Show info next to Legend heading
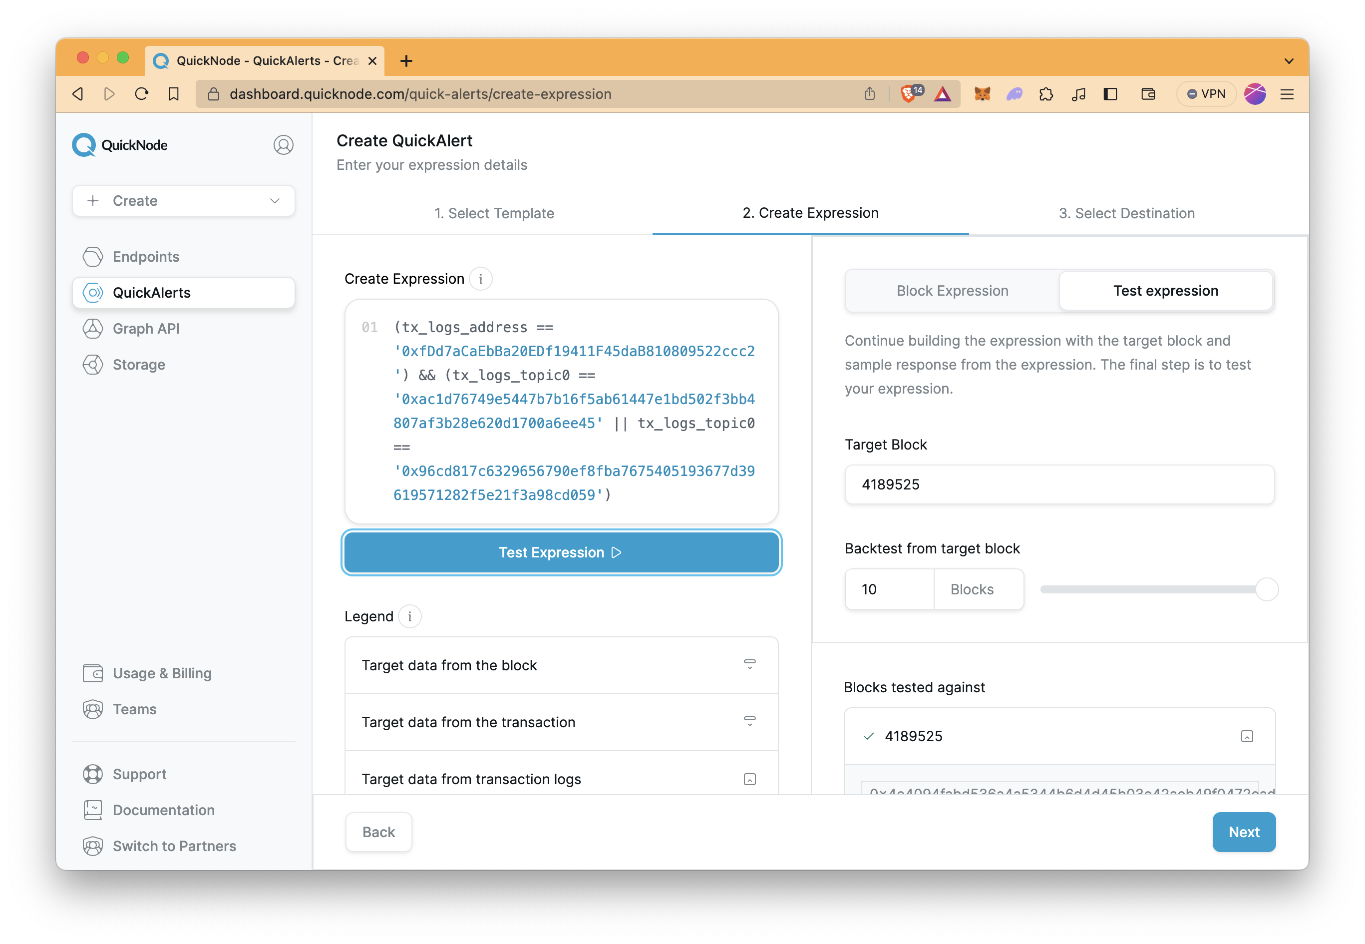This screenshot has width=1365, height=944. [410, 616]
